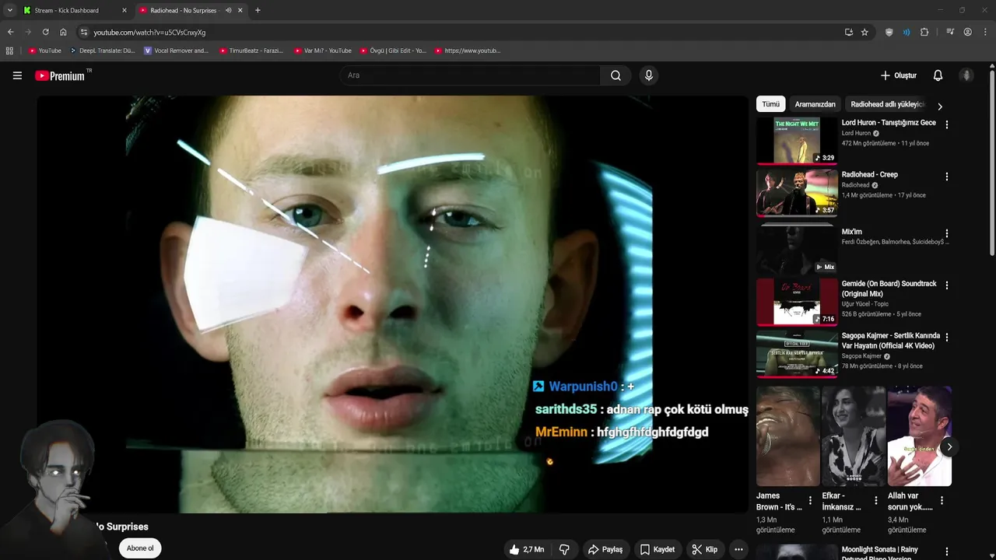The width and height of the screenshot is (996, 560).
Task: Open options for Lord Huron video
Action: [946, 124]
